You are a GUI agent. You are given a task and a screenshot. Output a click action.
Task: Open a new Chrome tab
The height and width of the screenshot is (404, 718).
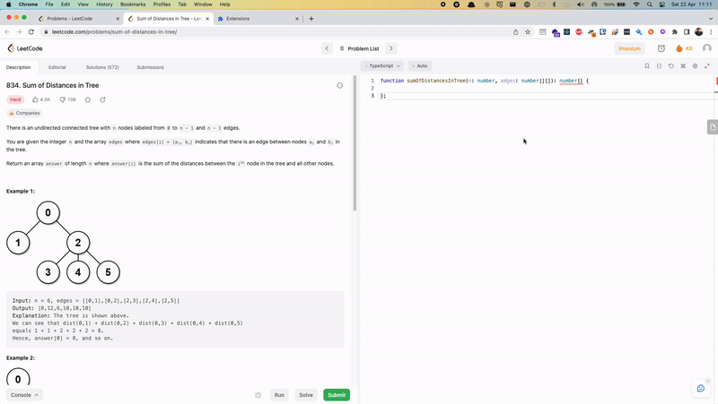pos(311,19)
